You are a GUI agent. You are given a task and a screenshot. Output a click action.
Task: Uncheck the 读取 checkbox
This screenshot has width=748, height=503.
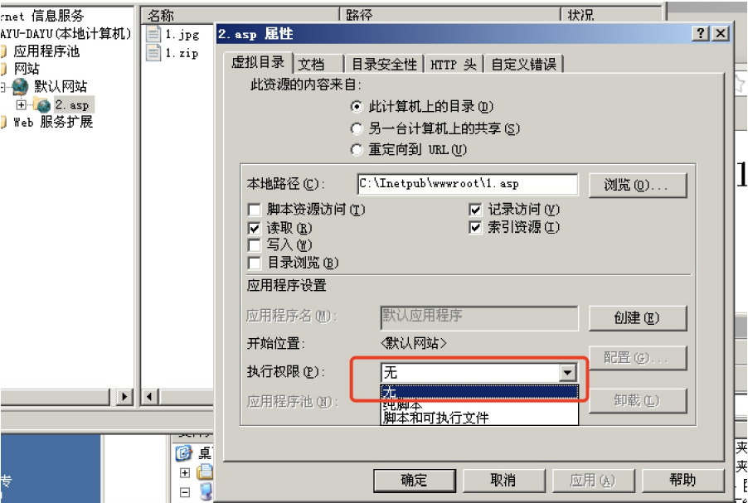[255, 229]
